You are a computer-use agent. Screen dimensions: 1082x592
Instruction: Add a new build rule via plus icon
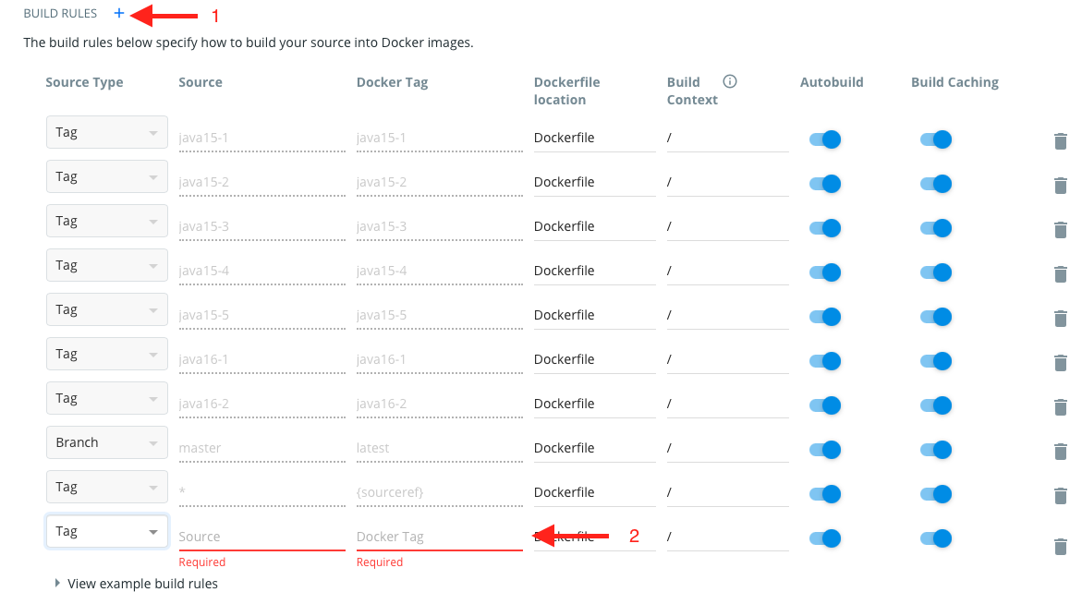point(117,13)
